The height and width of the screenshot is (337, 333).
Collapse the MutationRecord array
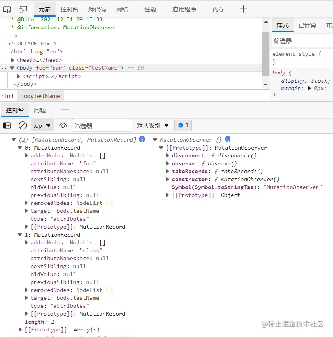point(14,140)
